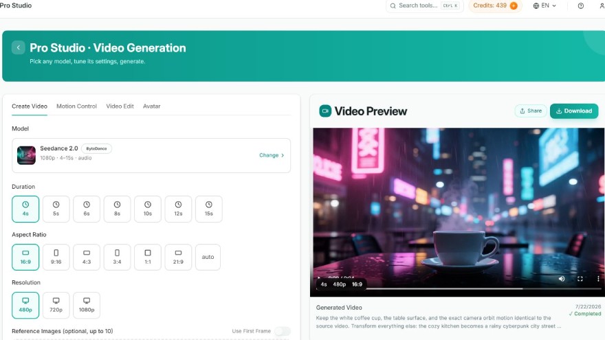Click the Seedance 2.0 model thumbnail icon
The image size is (605, 340).
pyautogui.click(x=26, y=155)
